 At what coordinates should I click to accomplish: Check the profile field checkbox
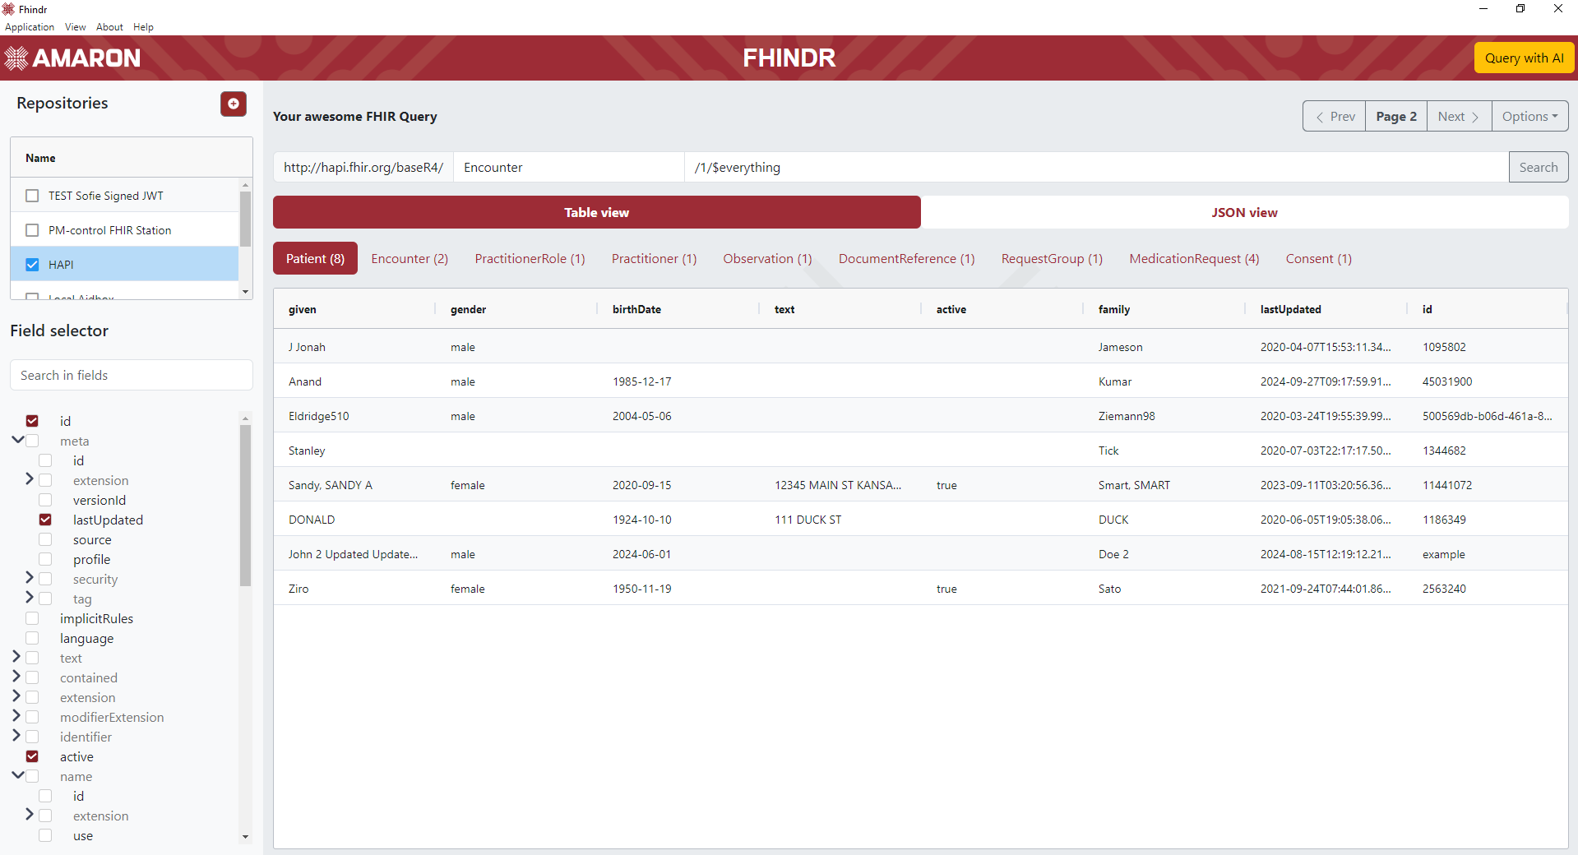pyautogui.click(x=45, y=559)
